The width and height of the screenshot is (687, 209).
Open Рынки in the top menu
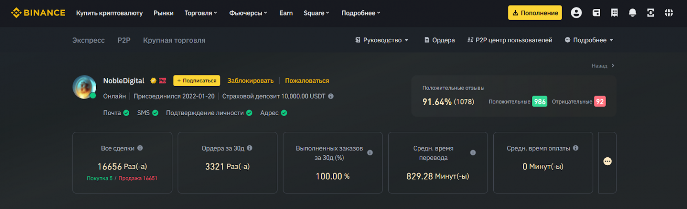164,13
